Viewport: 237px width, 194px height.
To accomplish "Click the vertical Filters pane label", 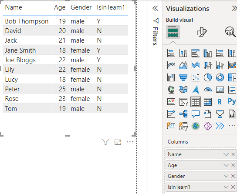I will pos(156,36).
